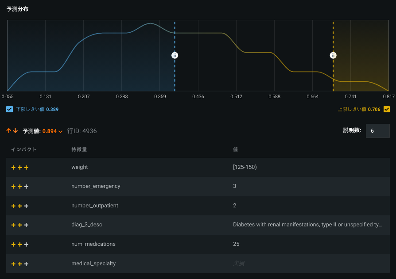Viewport: 396px width, 279px height.
Task: Click the インパクト column header
Action: tap(24, 149)
